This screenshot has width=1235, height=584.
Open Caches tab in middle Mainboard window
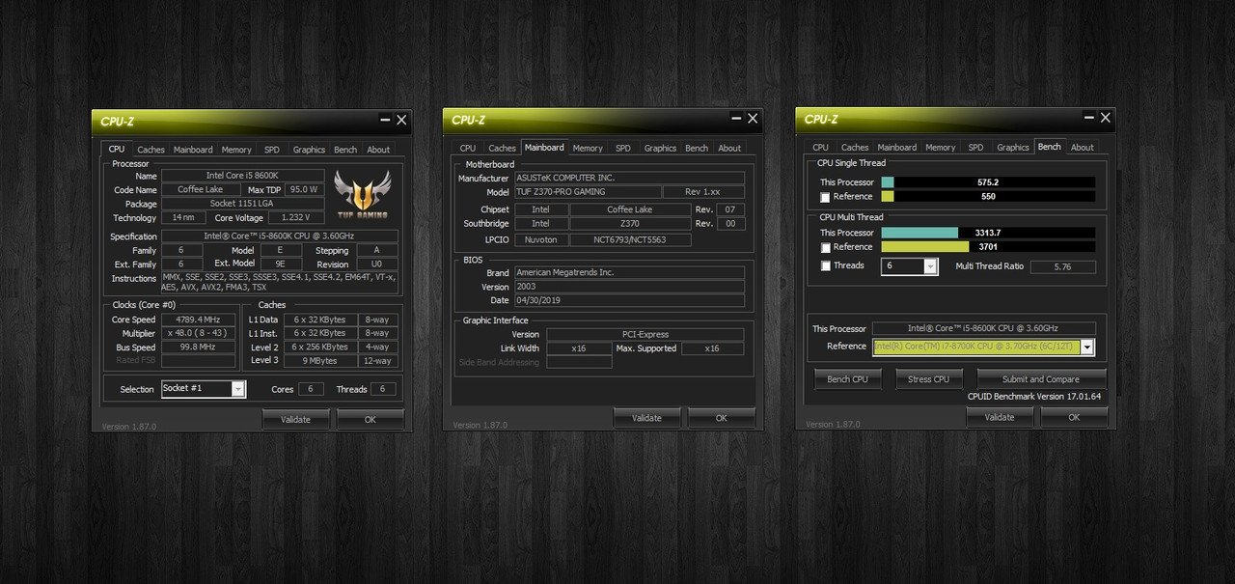(x=502, y=148)
